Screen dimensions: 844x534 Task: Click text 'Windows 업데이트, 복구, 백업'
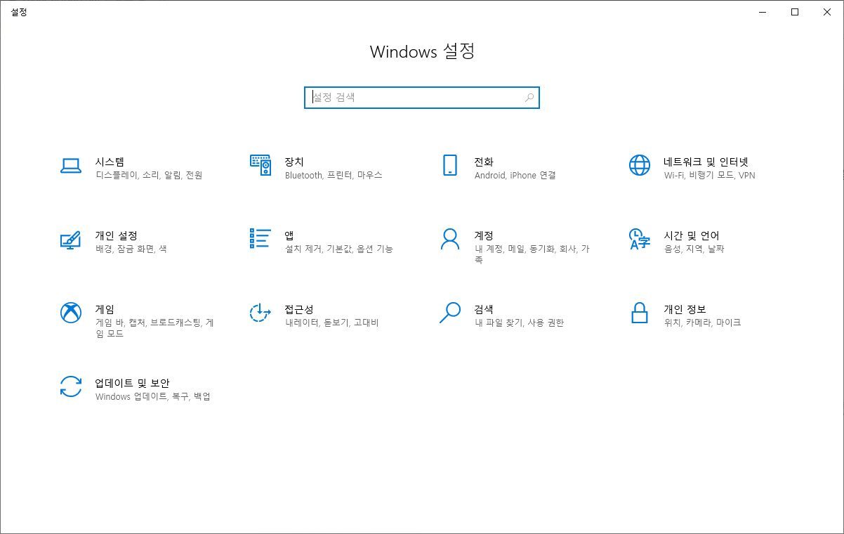153,397
